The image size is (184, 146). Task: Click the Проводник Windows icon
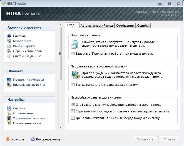tap(9, 80)
